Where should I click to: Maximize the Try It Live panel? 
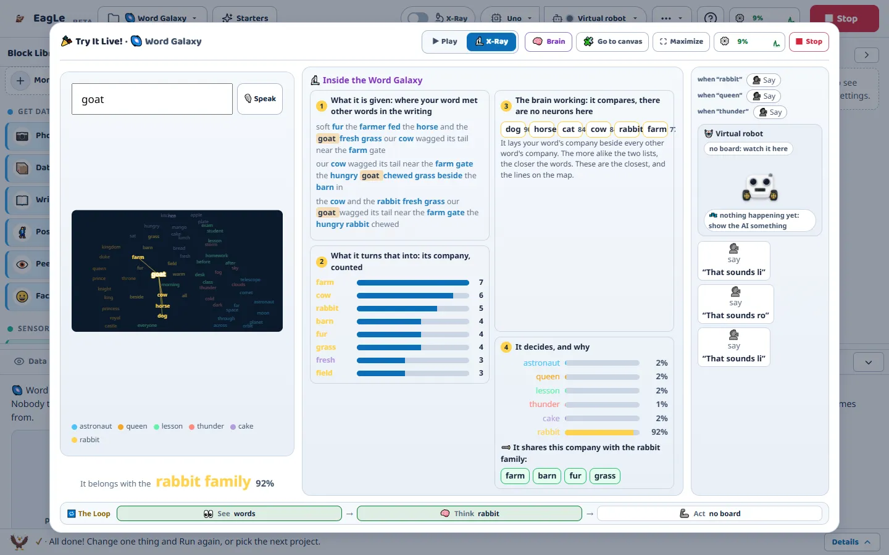[x=681, y=41]
